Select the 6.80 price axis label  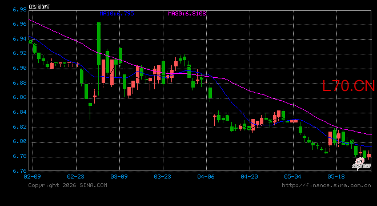click(x=19, y=141)
